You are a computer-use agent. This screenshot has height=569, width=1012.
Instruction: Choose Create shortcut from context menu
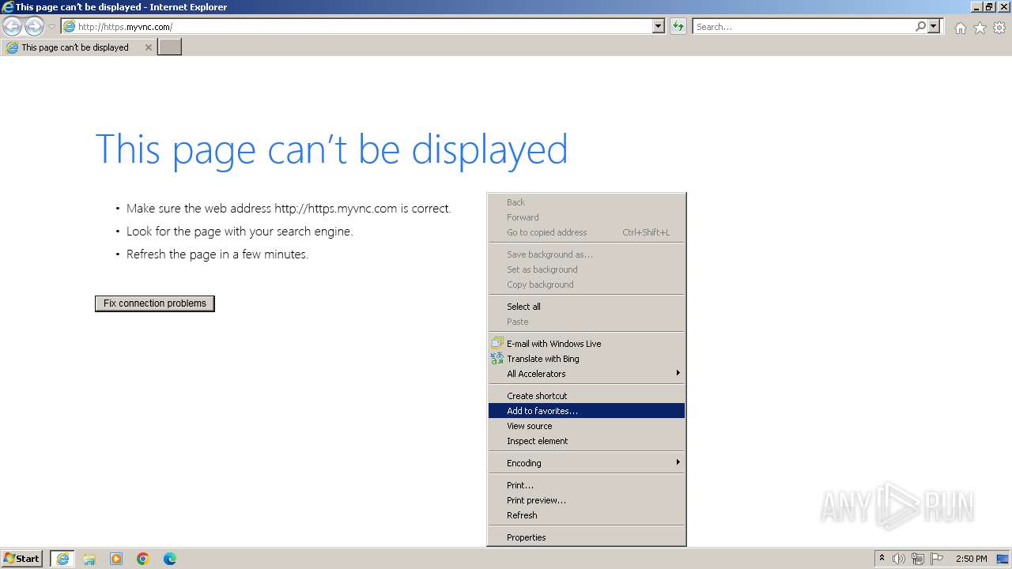pos(587,396)
